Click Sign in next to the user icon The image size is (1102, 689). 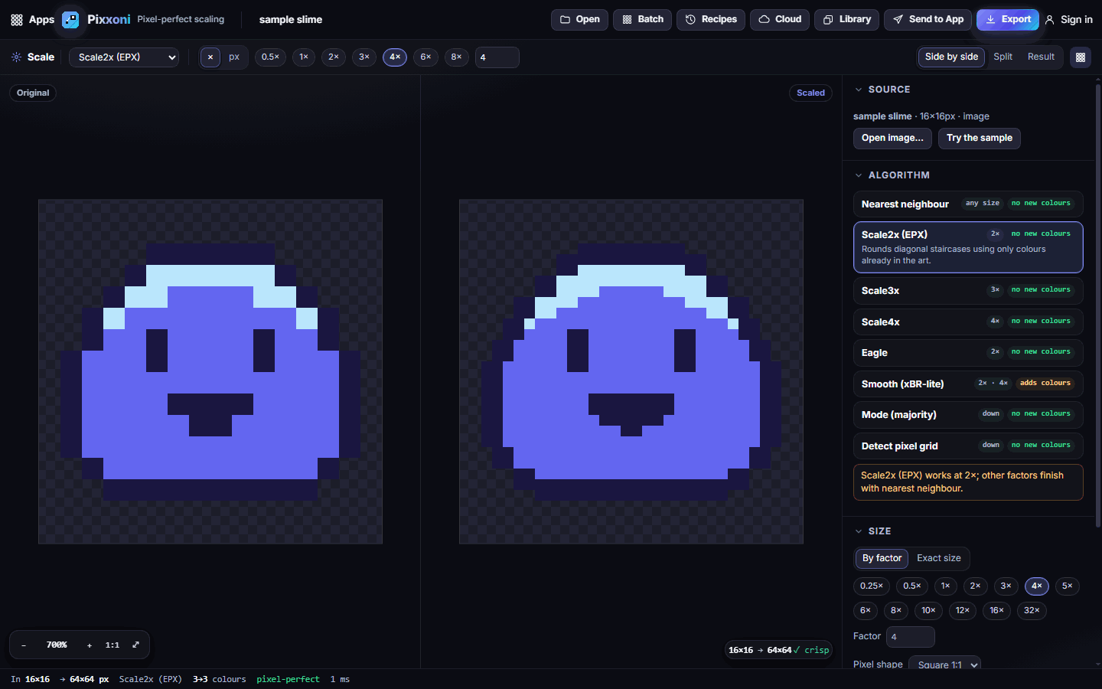tap(1069, 20)
